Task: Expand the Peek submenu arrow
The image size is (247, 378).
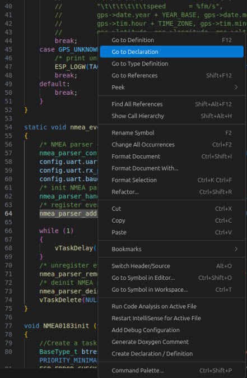Action: (236, 87)
